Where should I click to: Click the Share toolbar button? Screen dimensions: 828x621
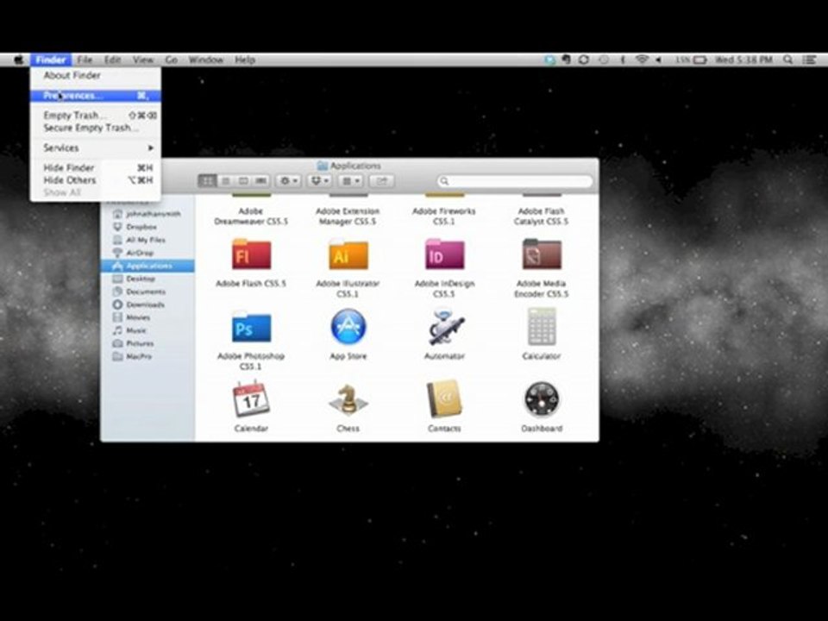pyautogui.click(x=381, y=181)
